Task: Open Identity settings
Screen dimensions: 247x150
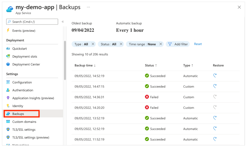Action: click(18, 106)
